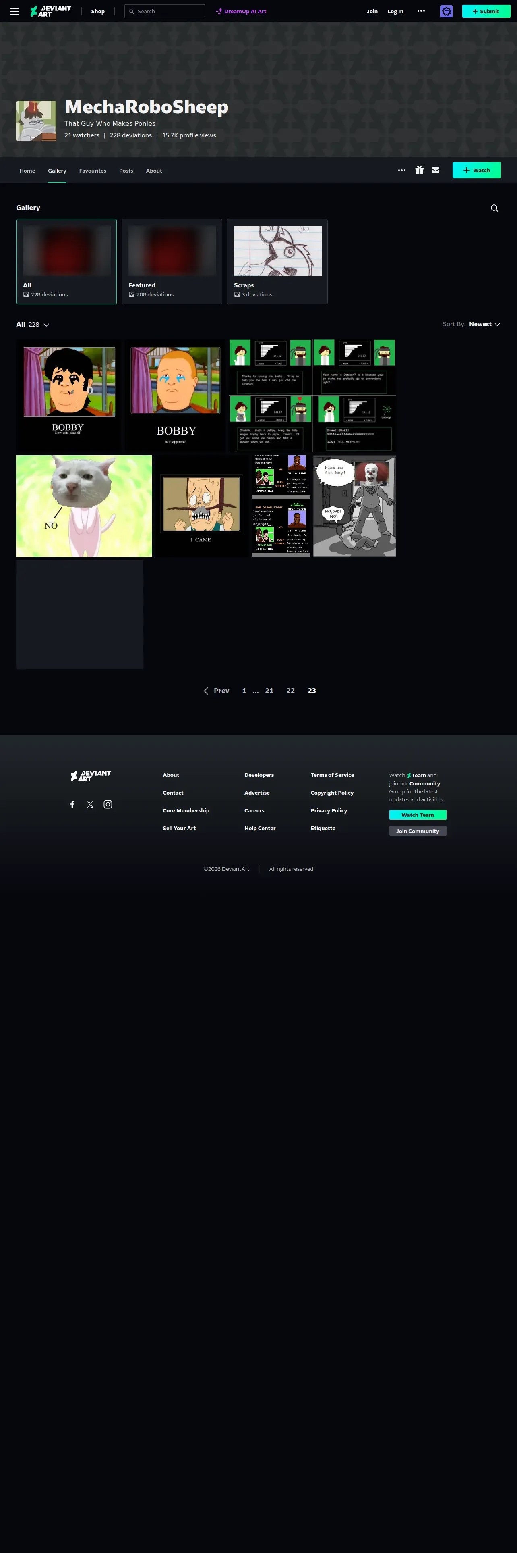
Task: Open the cat NO deviation
Action: click(84, 506)
